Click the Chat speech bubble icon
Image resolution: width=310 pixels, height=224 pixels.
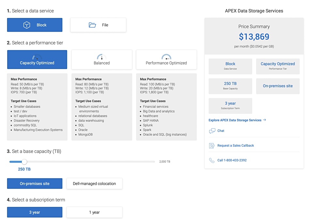(212, 131)
